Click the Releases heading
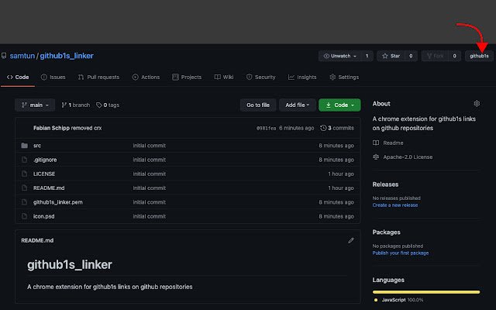The height and width of the screenshot is (310, 496). pos(385,184)
